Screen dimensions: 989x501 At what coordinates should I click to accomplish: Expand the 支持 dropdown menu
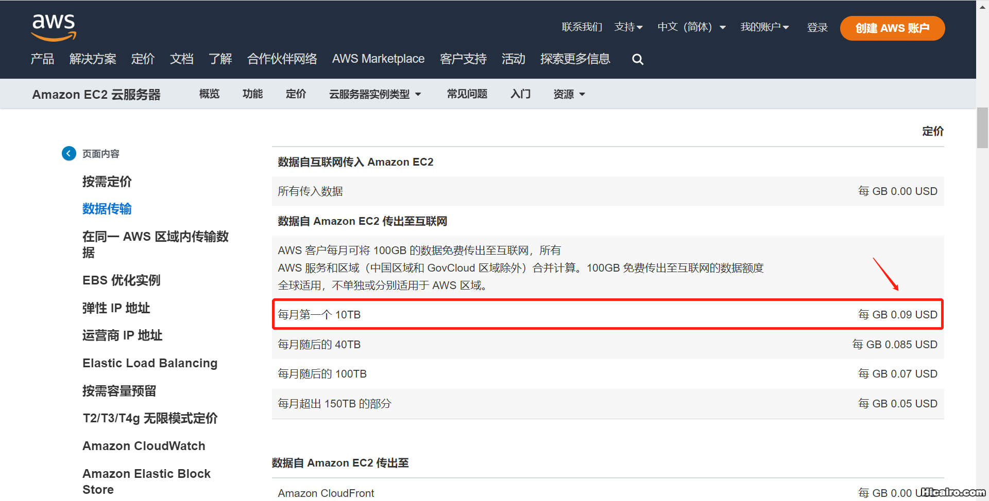[x=628, y=27]
